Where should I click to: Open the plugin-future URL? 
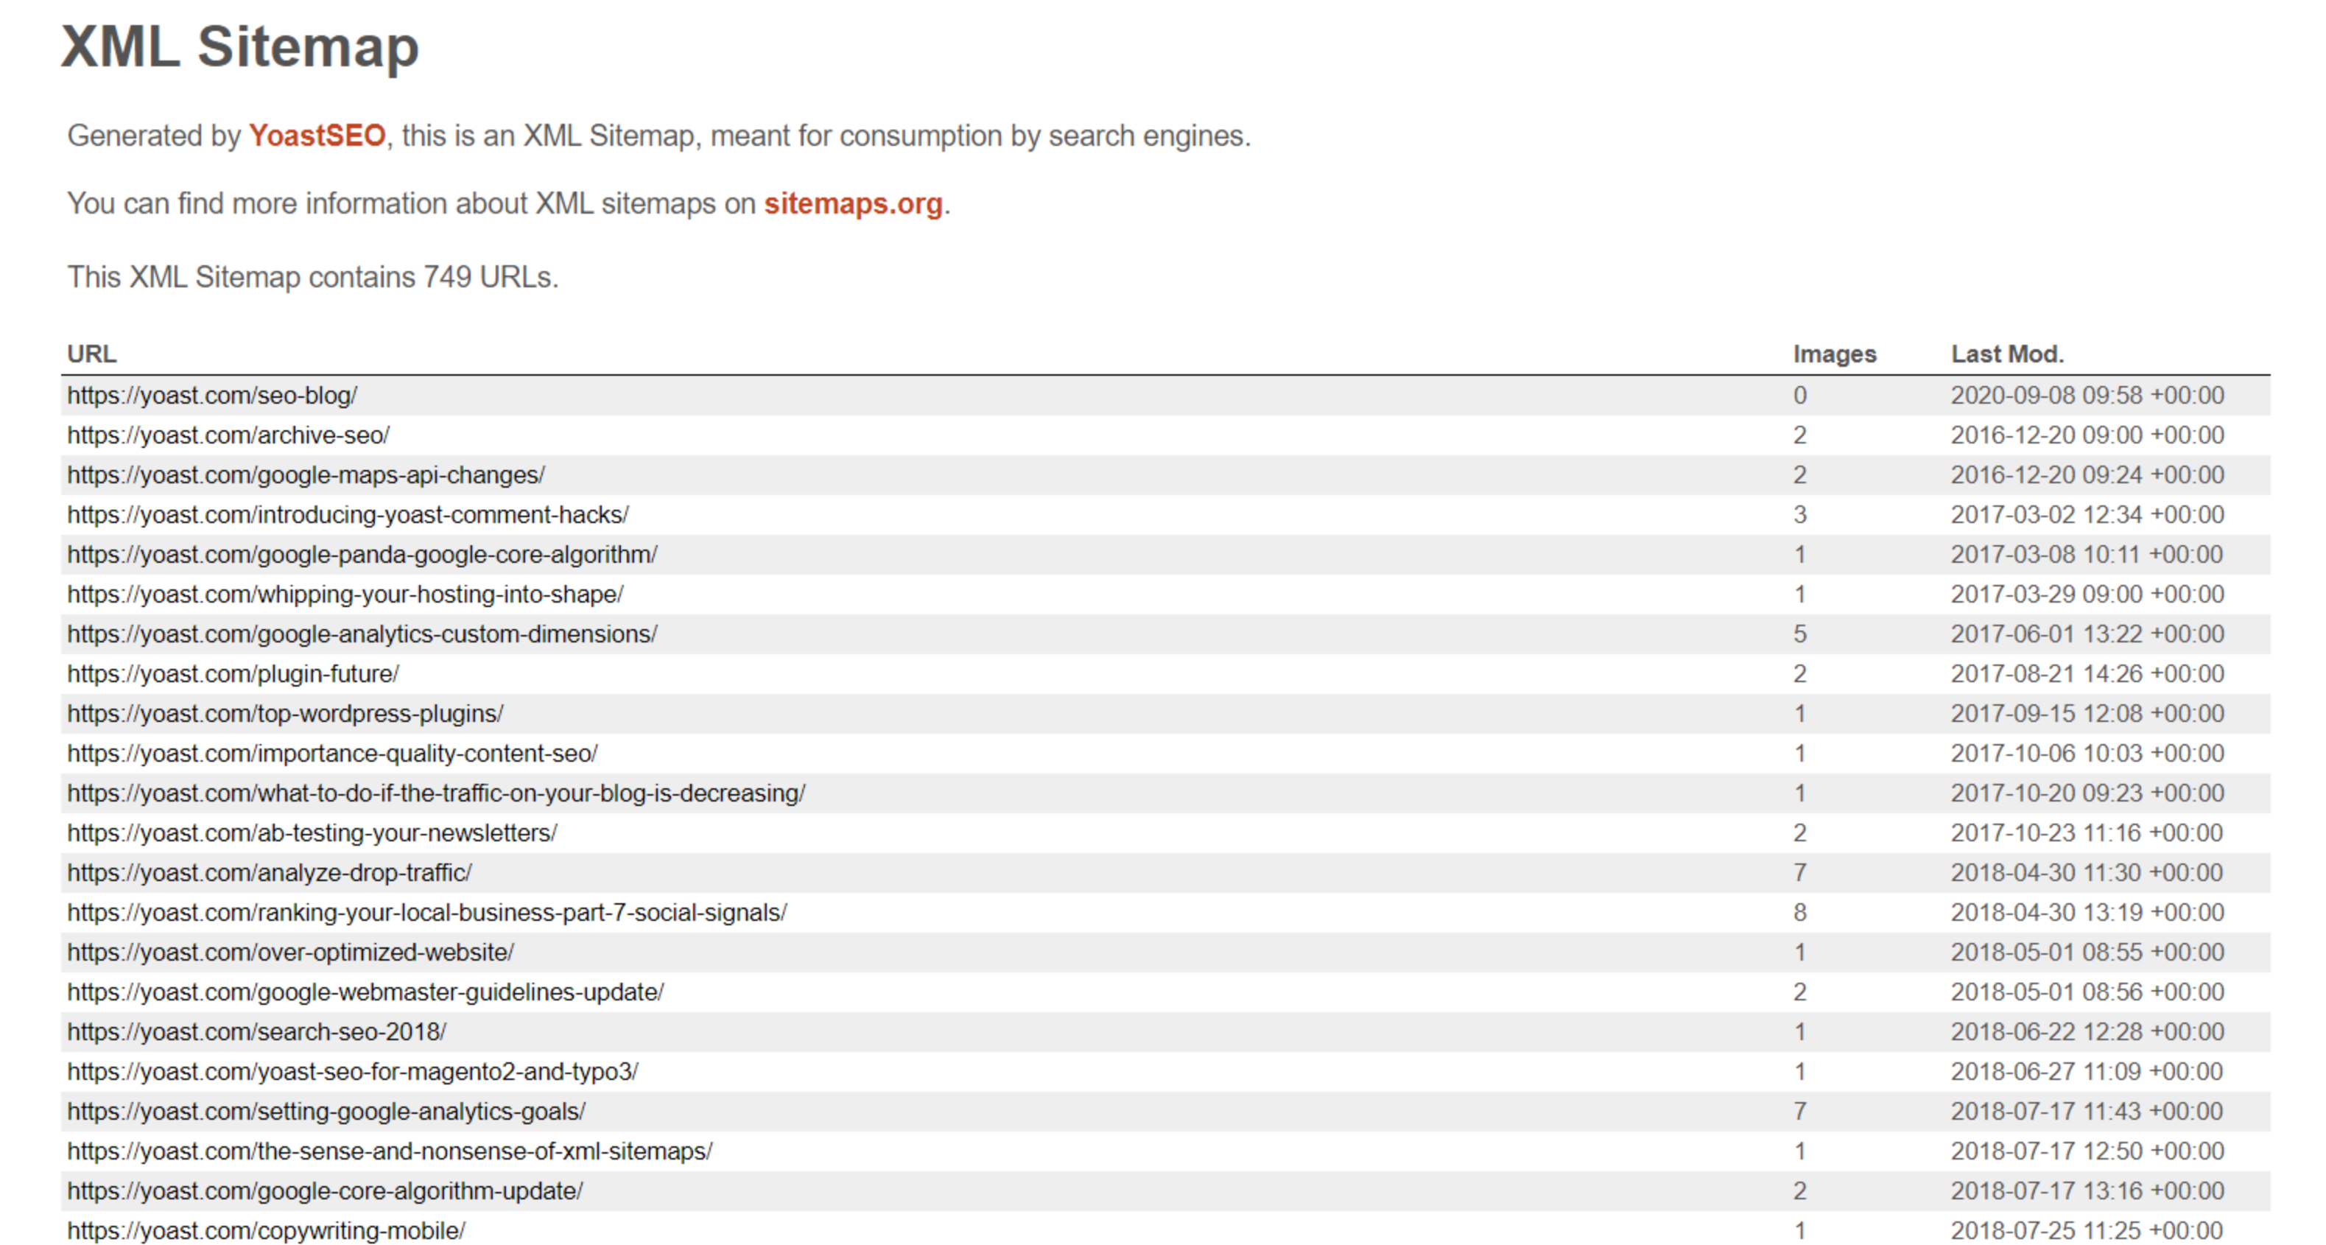233,673
